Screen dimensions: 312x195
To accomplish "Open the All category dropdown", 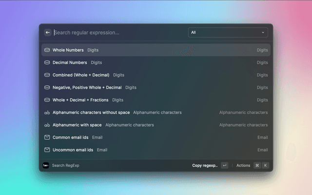I will click(227, 33).
